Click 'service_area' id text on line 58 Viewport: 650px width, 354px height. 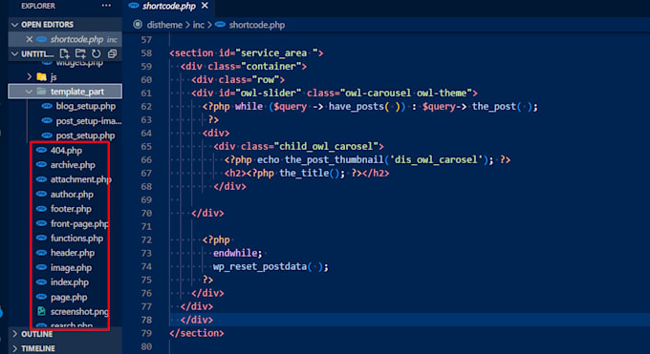(274, 53)
